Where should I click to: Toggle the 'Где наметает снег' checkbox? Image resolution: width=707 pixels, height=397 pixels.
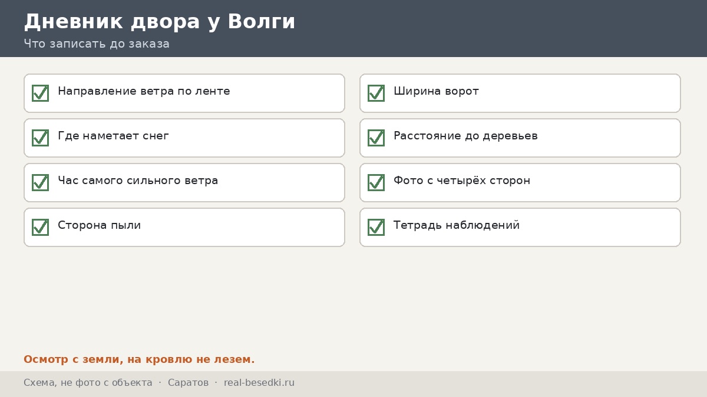tap(40, 138)
